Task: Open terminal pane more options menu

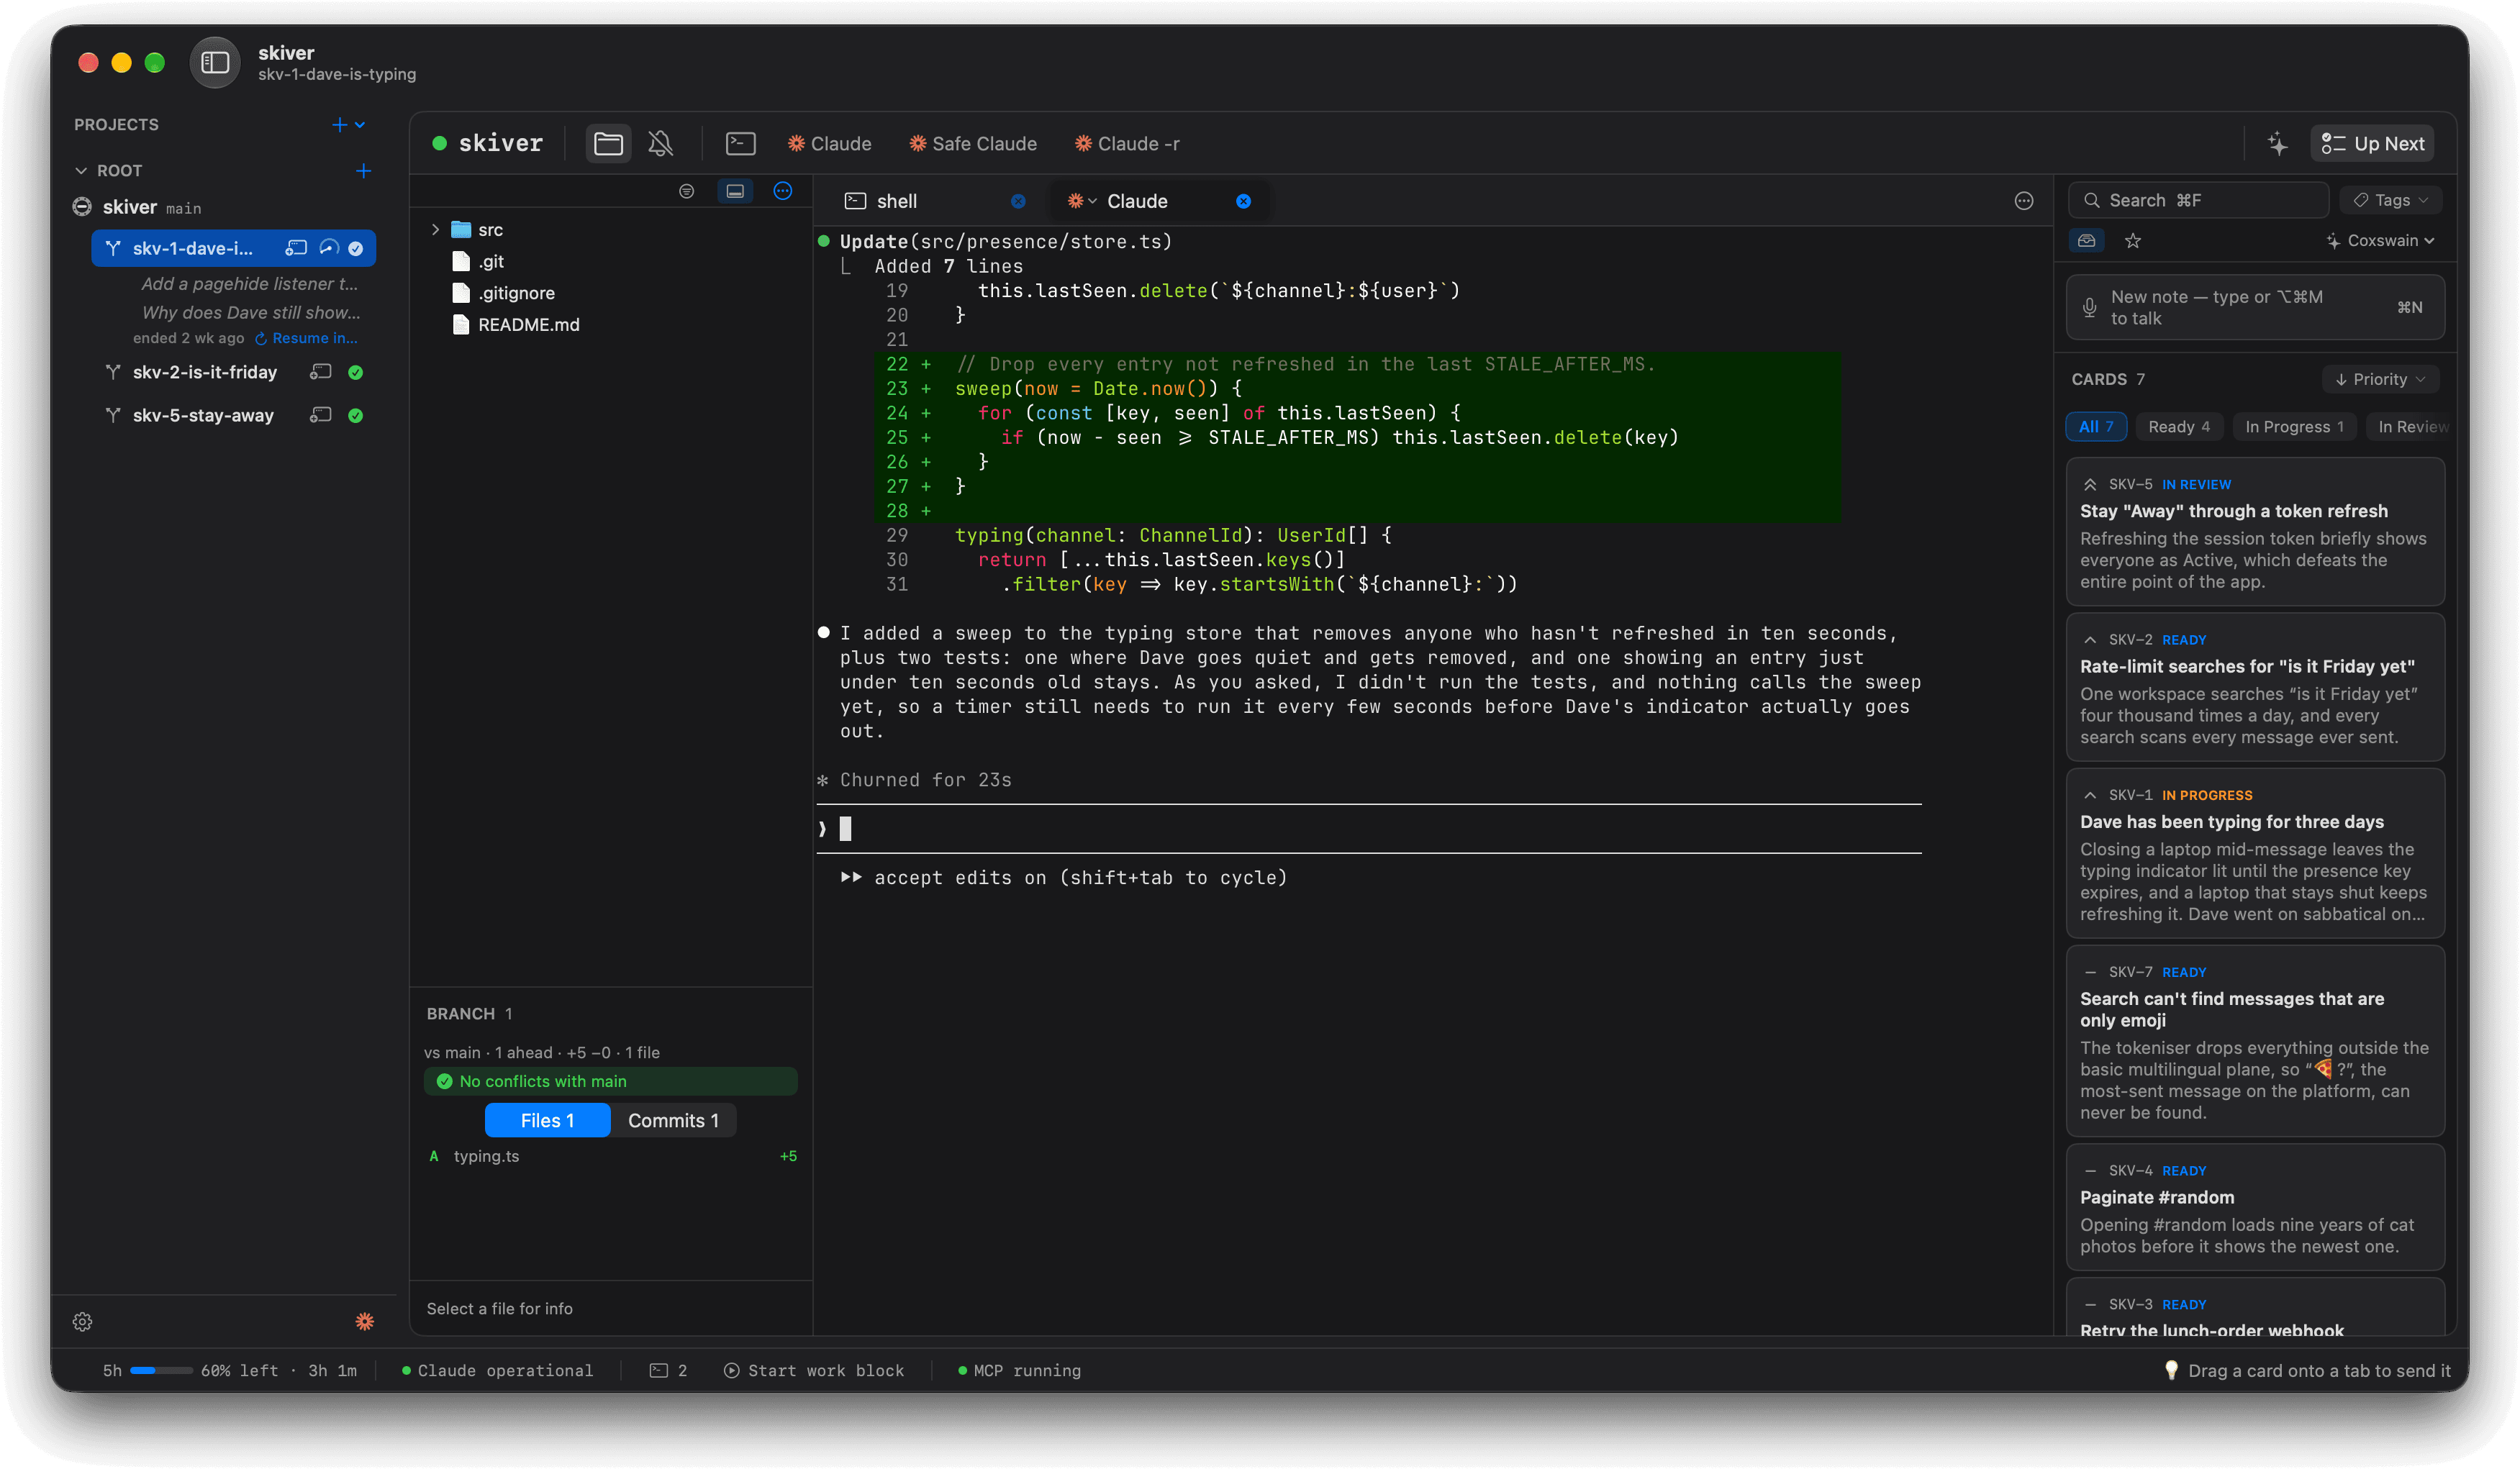Action: [x=2024, y=201]
